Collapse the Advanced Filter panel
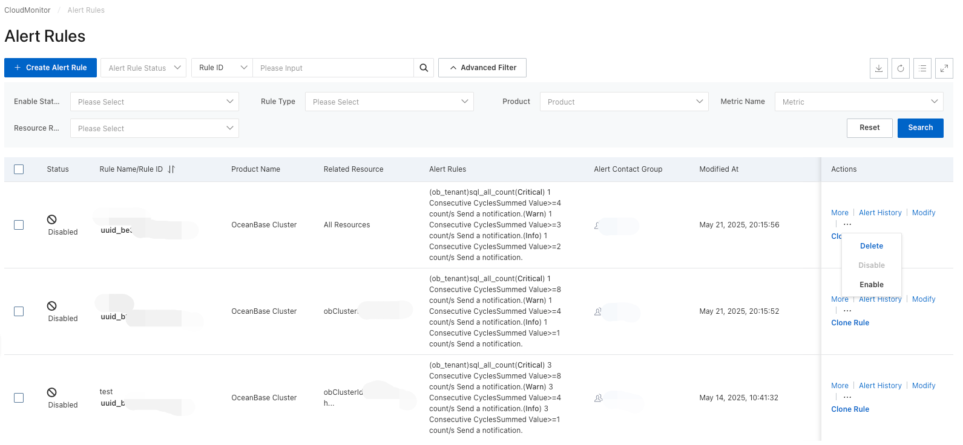963x445 pixels. (482, 68)
